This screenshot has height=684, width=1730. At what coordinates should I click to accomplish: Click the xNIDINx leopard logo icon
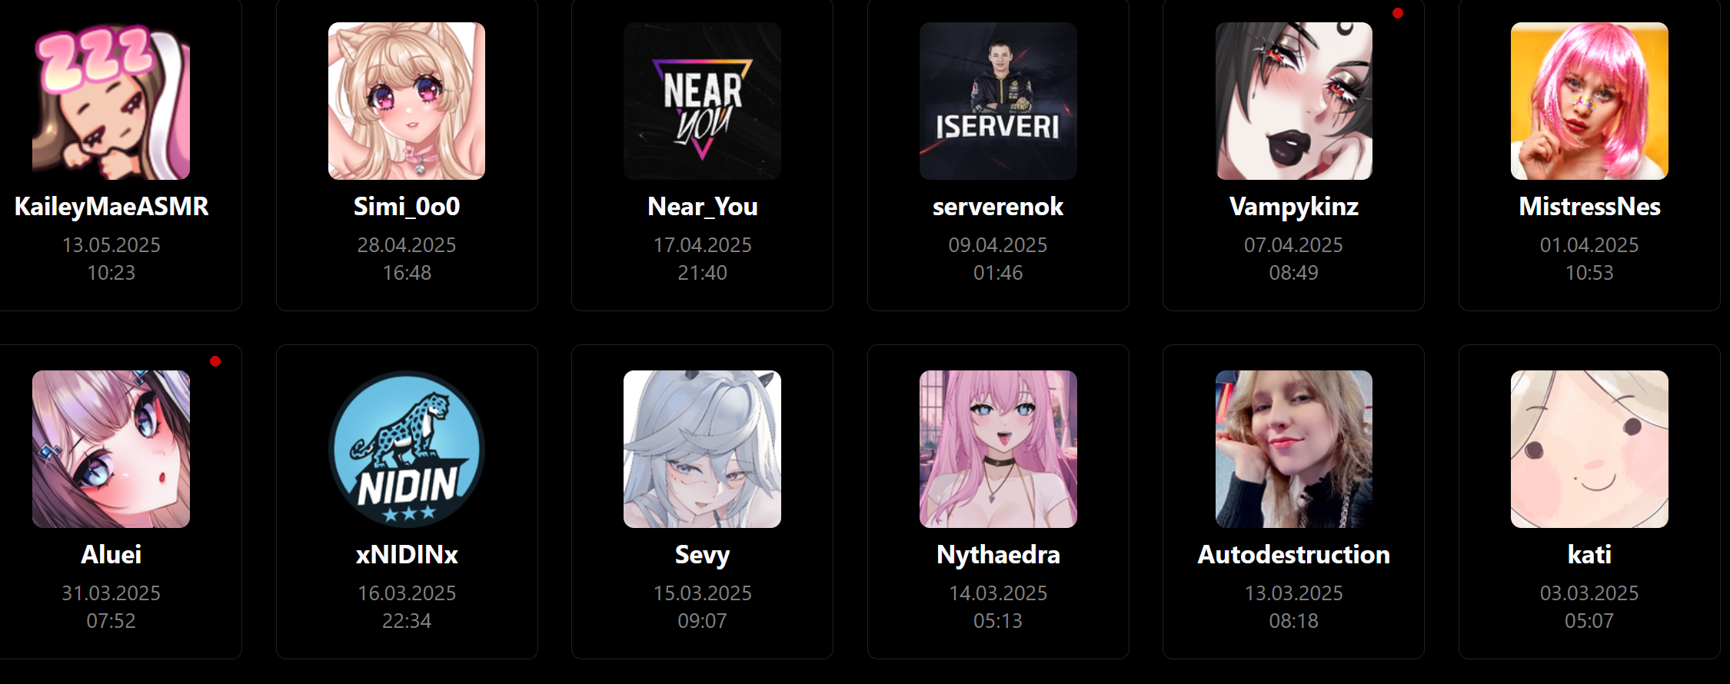click(407, 449)
